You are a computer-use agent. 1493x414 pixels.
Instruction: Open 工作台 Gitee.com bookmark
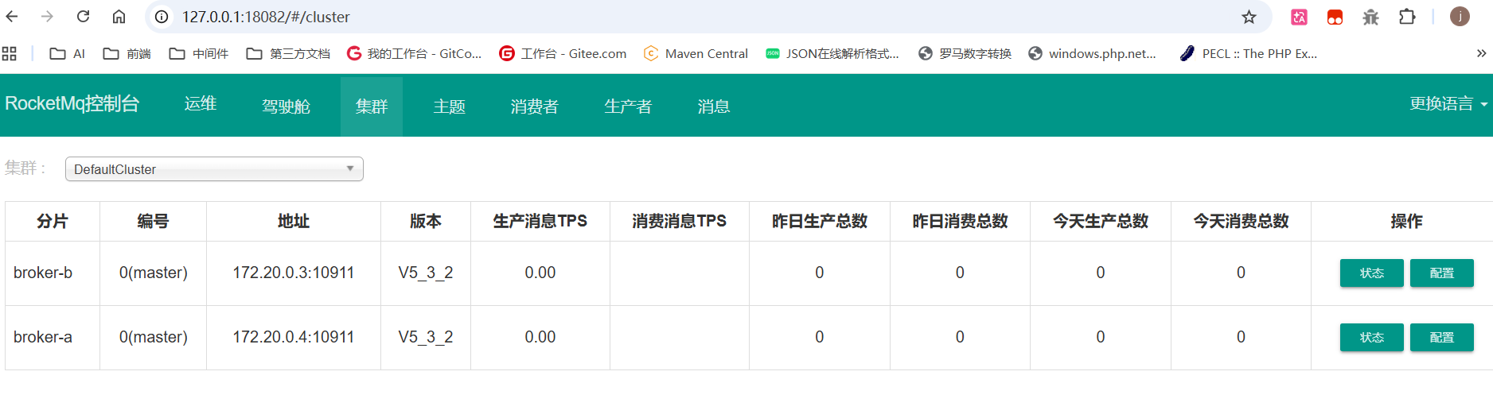[563, 53]
